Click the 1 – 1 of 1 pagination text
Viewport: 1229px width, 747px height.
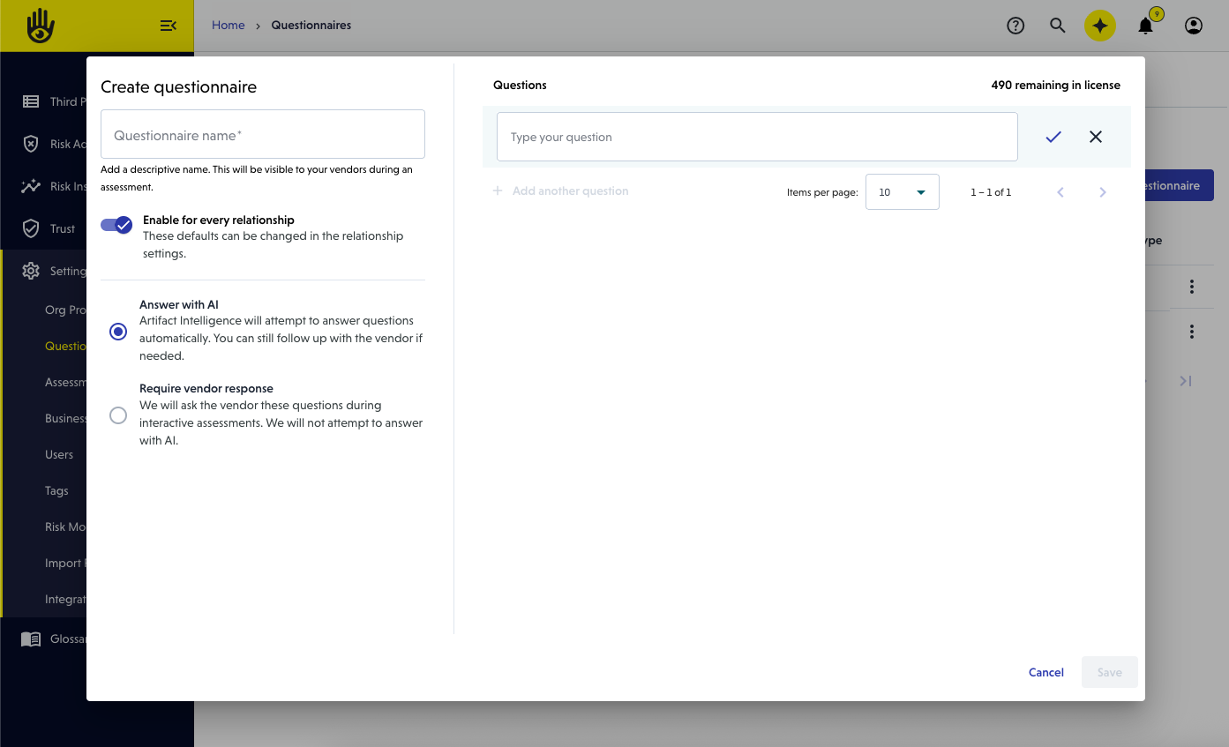click(991, 192)
